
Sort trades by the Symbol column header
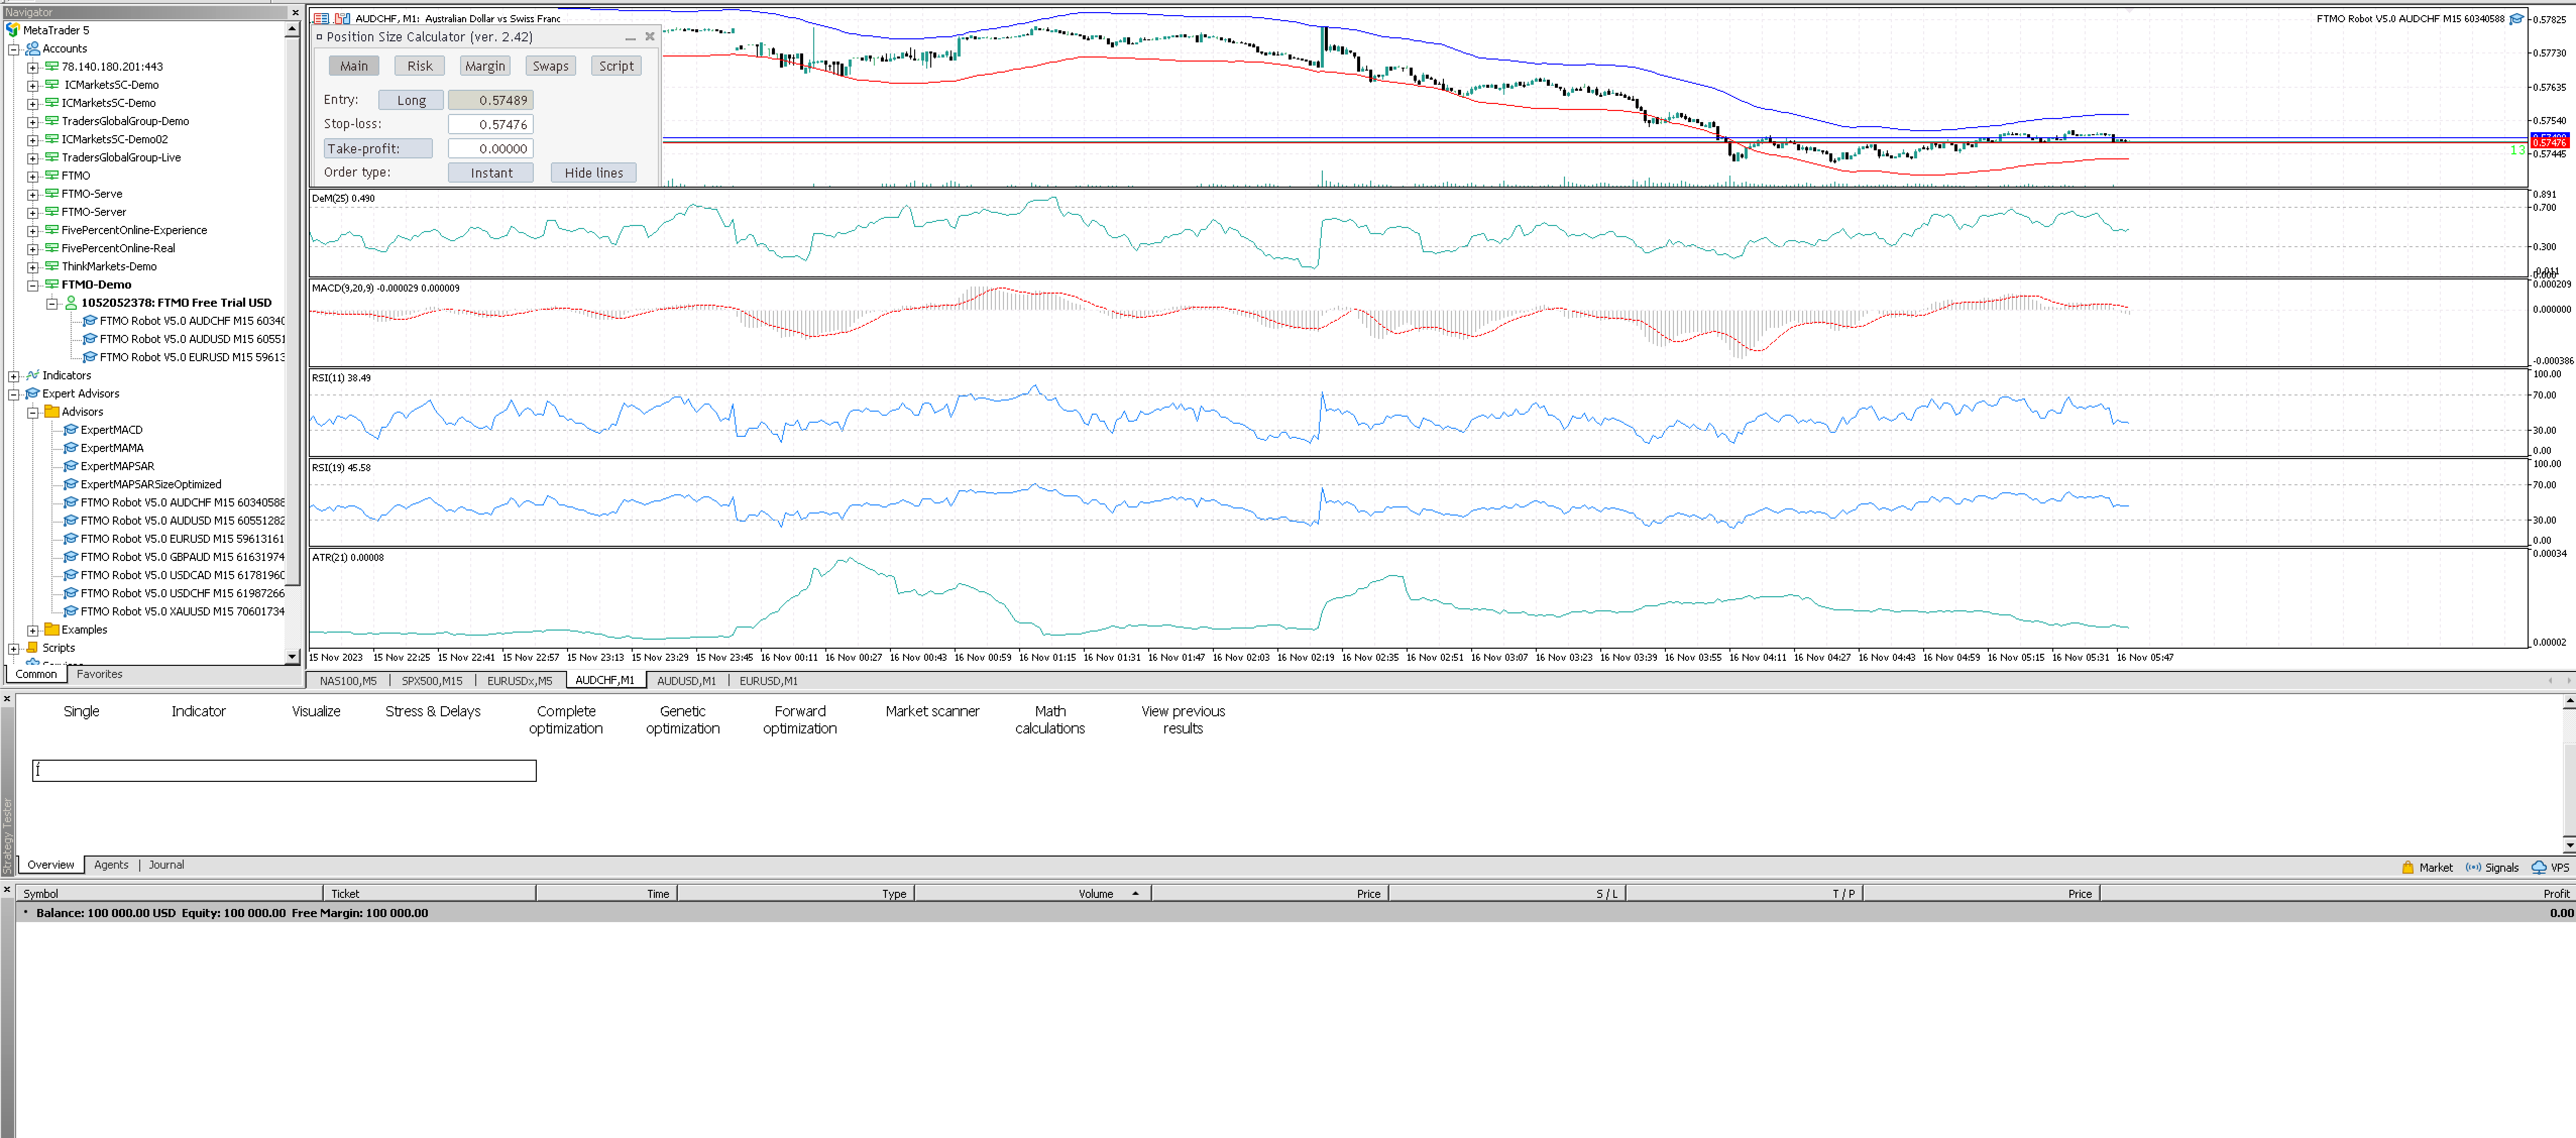coord(170,893)
